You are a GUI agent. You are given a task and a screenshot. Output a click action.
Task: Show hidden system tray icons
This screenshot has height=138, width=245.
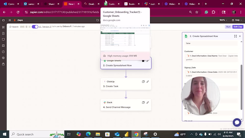[192, 134]
